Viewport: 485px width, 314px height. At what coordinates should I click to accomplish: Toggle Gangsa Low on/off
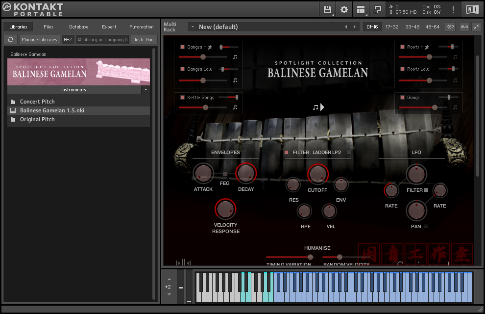click(182, 69)
